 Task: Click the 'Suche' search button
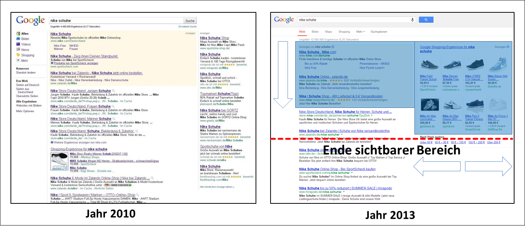190,21
